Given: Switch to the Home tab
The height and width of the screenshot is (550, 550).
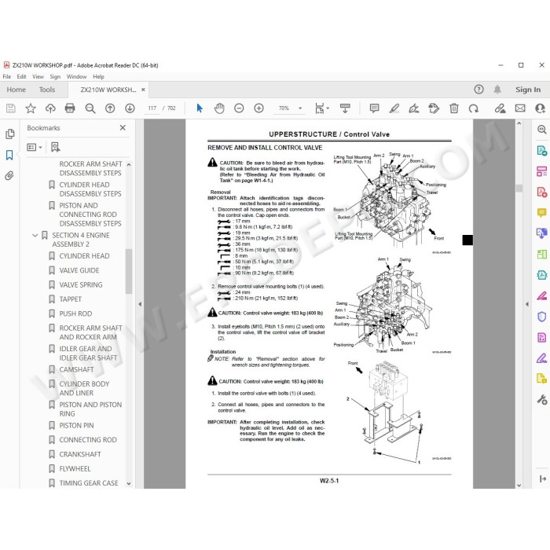Looking at the screenshot, I should [16, 90].
